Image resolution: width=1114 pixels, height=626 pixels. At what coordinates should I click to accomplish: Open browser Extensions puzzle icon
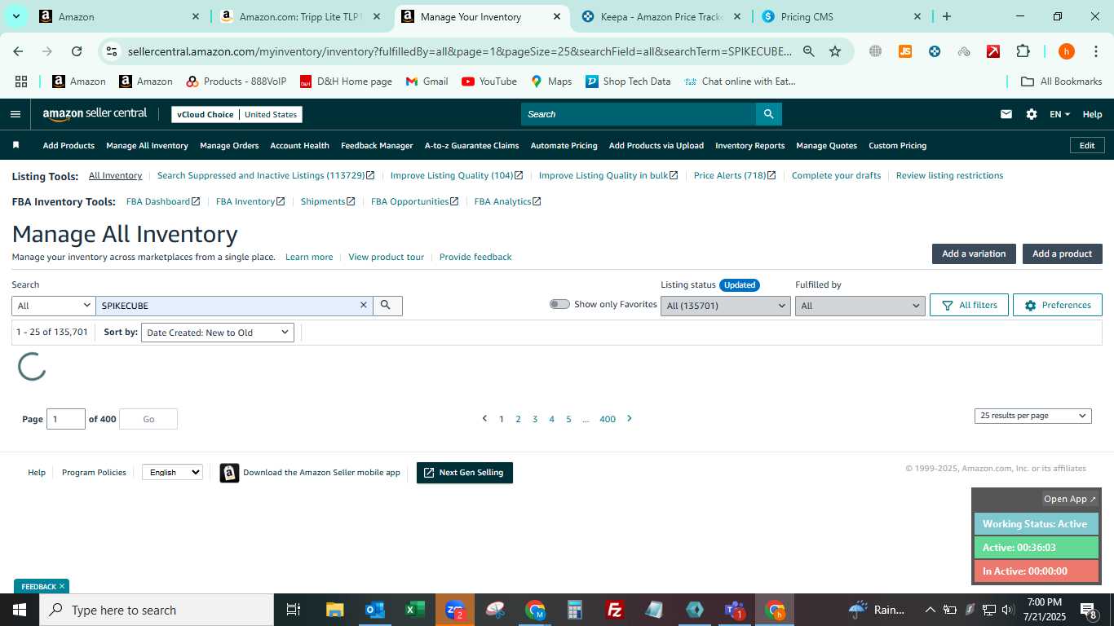click(1023, 51)
